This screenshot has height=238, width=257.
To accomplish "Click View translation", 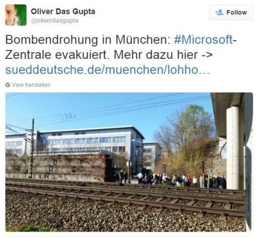I will (x=31, y=85).
